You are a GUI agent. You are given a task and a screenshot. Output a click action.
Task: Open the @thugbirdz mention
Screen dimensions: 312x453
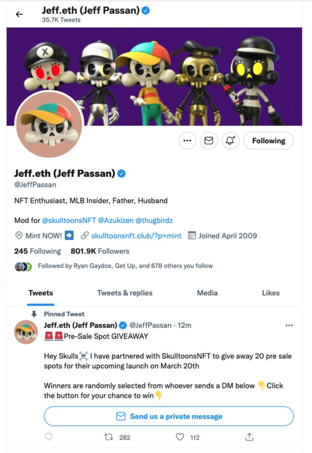pyautogui.click(x=154, y=220)
